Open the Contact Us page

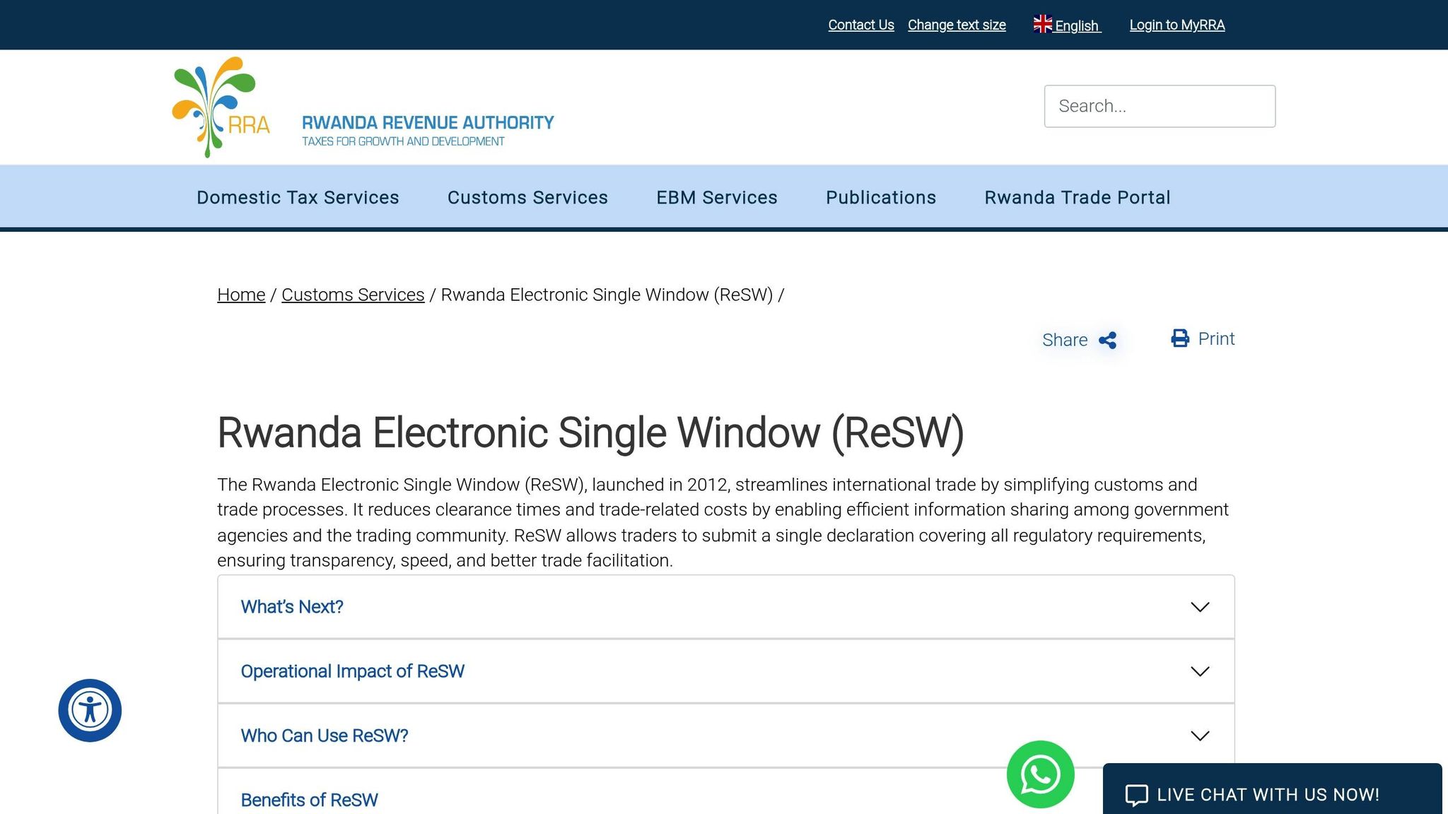860,25
